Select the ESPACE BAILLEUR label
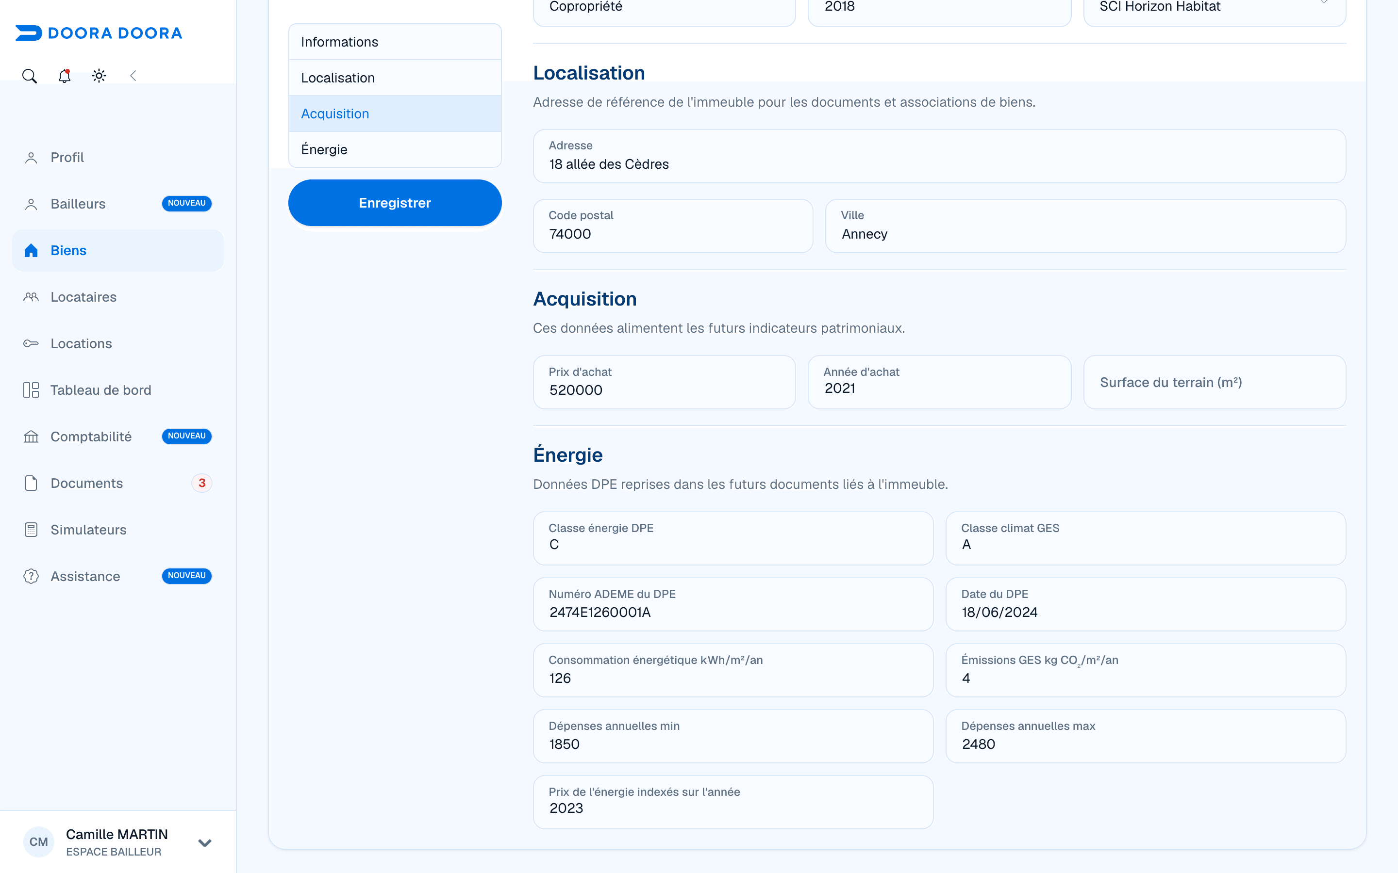Screen dimensions: 1398x873 (114, 852)
